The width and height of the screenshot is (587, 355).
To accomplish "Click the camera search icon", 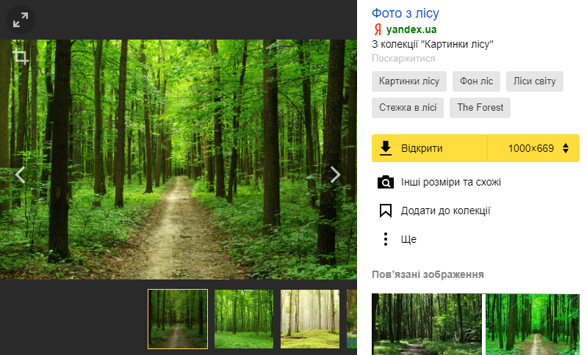I will coord(386,183).
